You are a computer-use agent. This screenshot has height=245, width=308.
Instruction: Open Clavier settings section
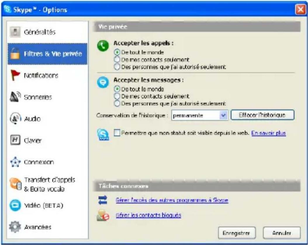click(48, 140)
